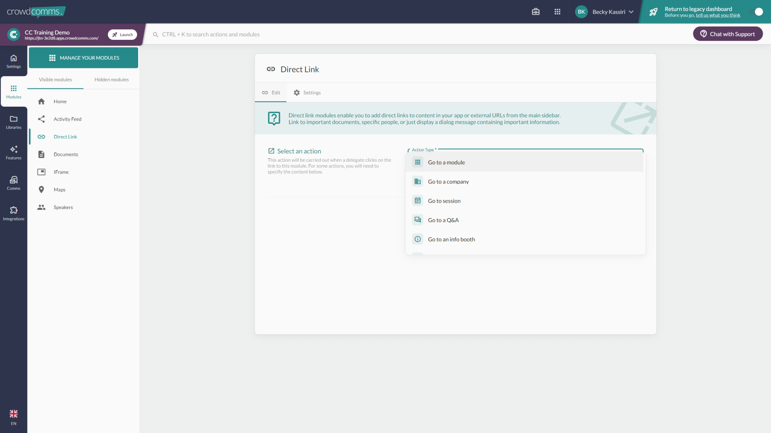Screen dimensions: 771x433
Task: Click the 'tell us what you think' link
Action: [x=718, y=16]
